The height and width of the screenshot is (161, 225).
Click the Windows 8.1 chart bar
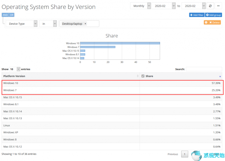pyautogui.click(x=83, y=54)
